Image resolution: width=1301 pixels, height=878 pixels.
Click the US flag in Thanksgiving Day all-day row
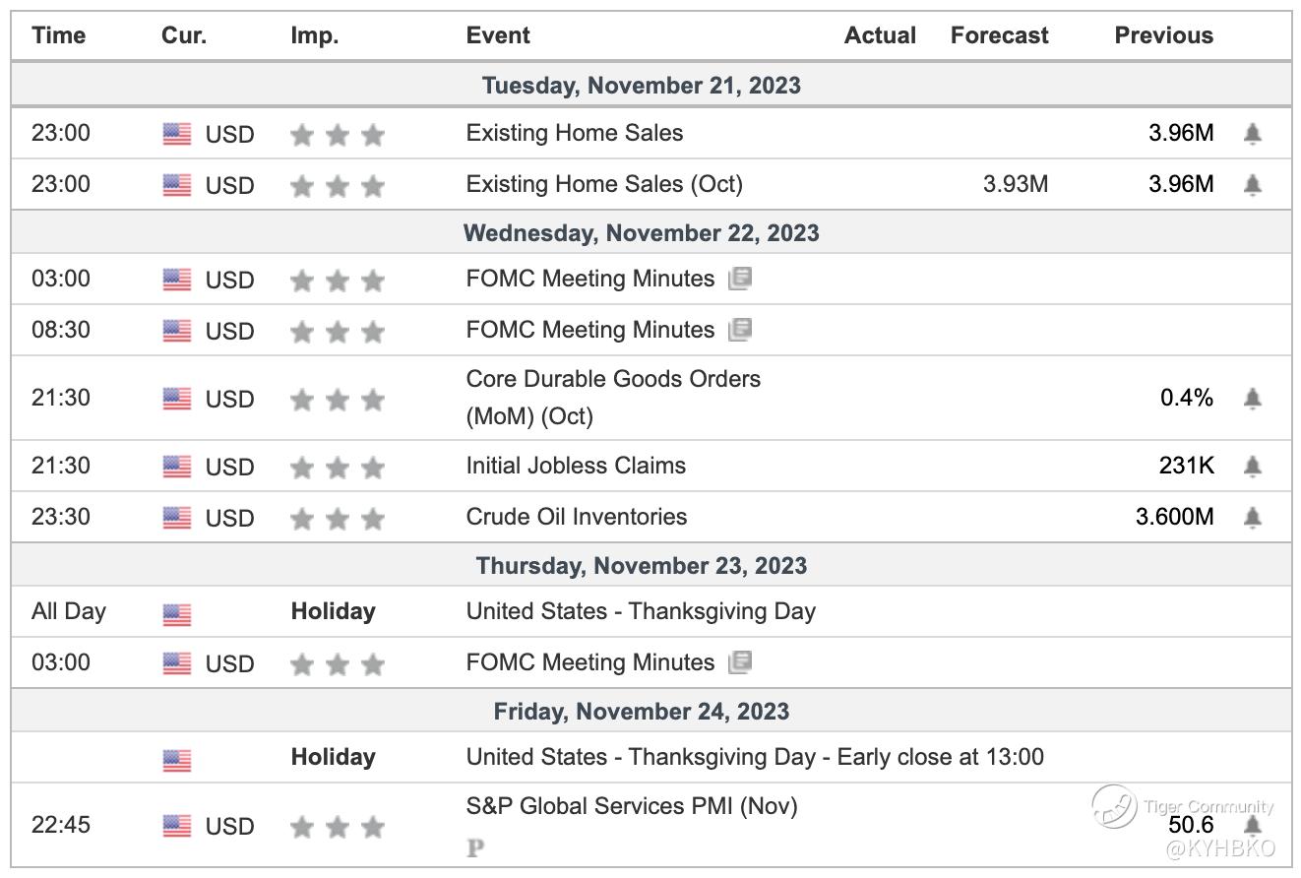[x=177, y=613]
